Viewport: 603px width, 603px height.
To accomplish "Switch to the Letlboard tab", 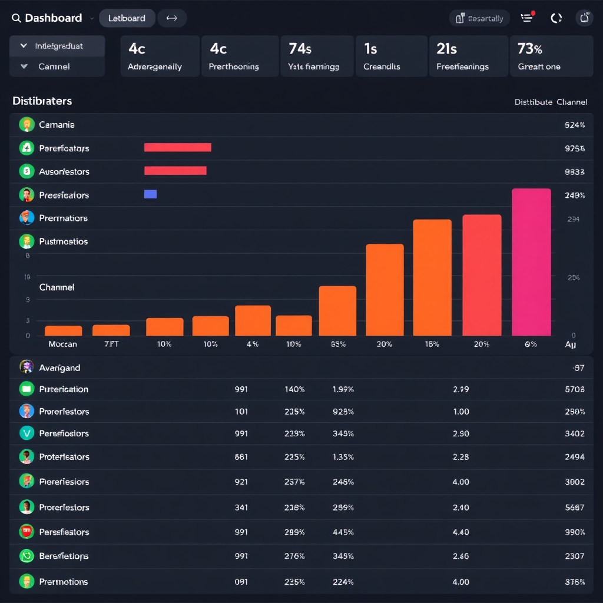I will (x=127, y=18).
